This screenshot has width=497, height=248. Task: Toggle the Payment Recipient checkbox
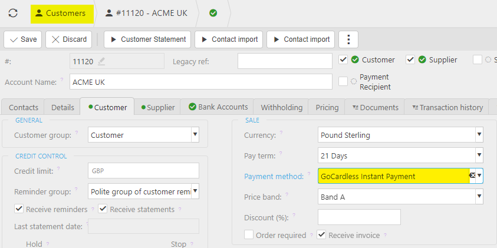click(343, 81)
